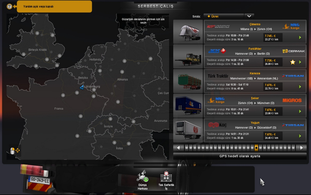Select the highlighted current page dot
The width and height of the screenshot is (311, 195).
pyautogui.click(x=256, y=148)
